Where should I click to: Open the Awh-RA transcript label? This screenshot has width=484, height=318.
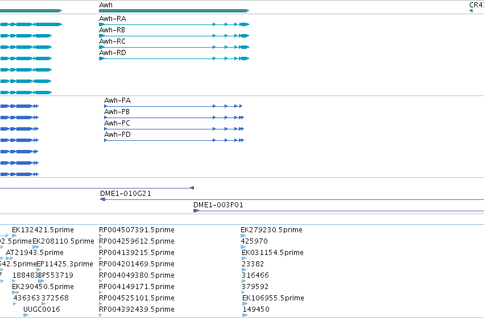[113, 19]
